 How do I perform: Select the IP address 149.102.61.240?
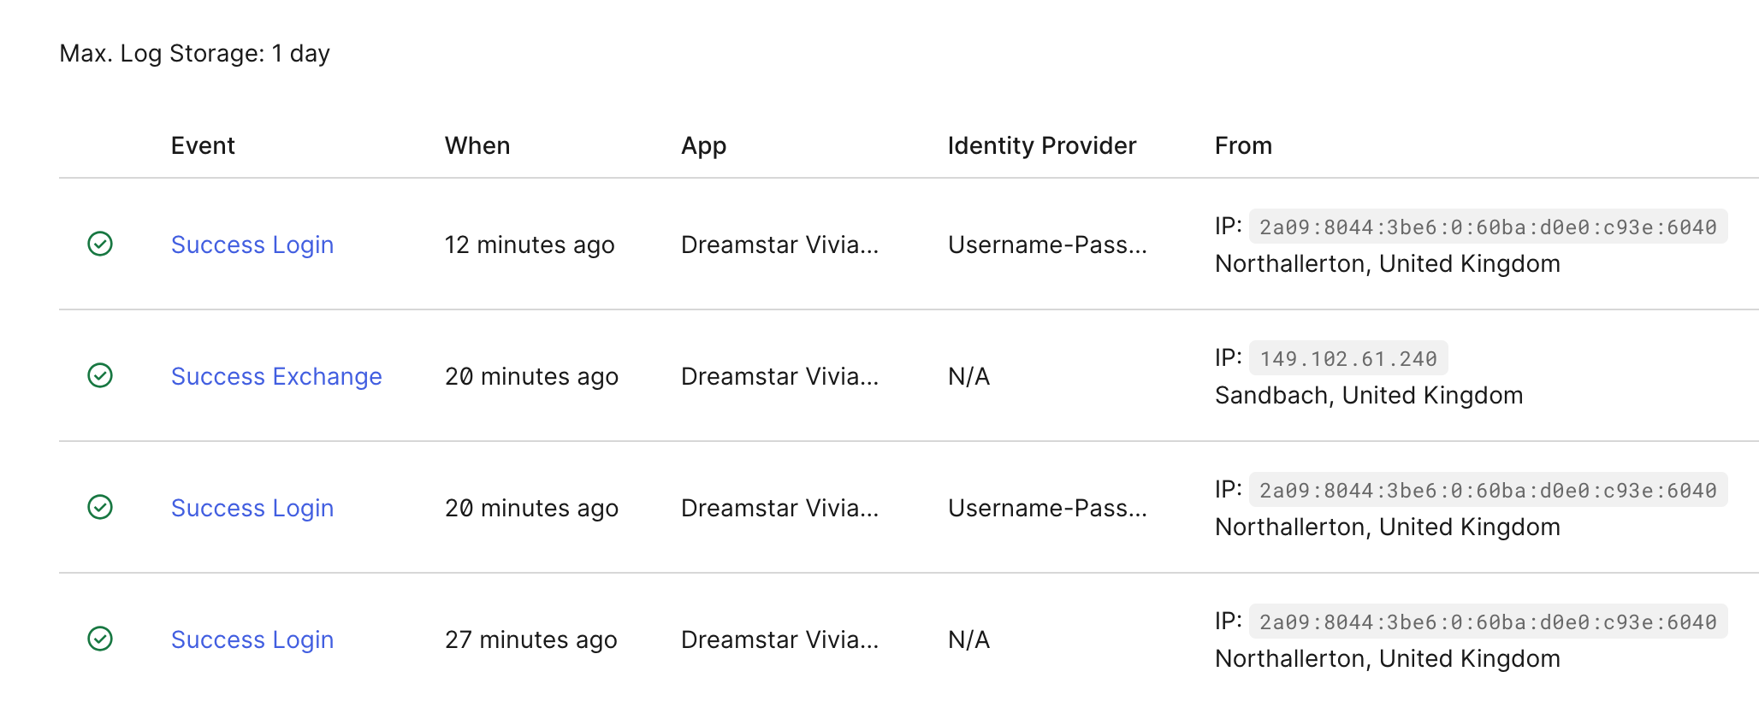(x=1347, y=358)
